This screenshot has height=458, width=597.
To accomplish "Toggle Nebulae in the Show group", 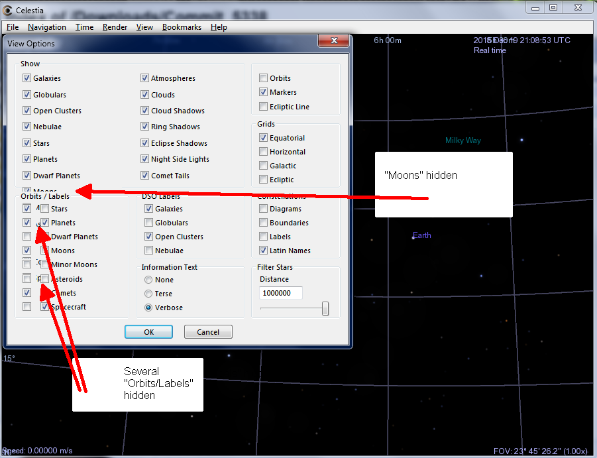I will [x=27, y=127].
